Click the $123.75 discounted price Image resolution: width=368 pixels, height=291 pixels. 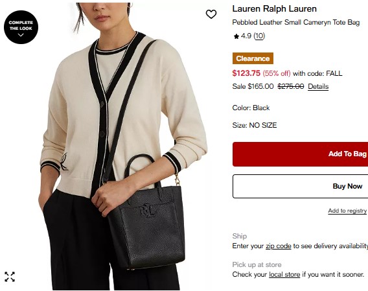246,73
